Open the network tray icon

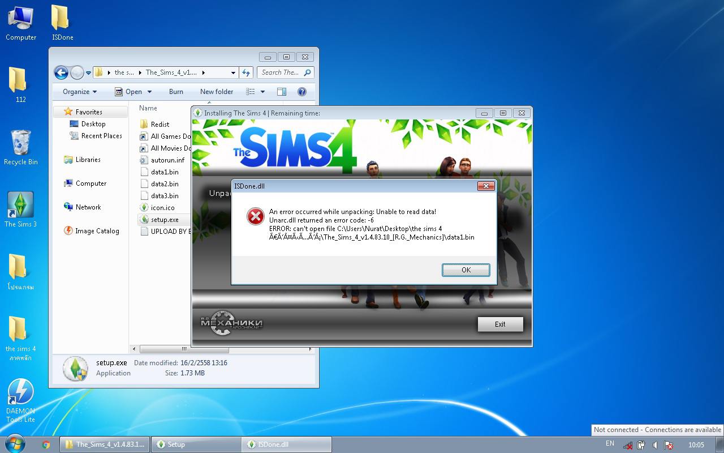pyautogui.click(x=628, y=445)
